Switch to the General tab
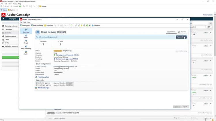216x121 pixels. pos(171,32)
